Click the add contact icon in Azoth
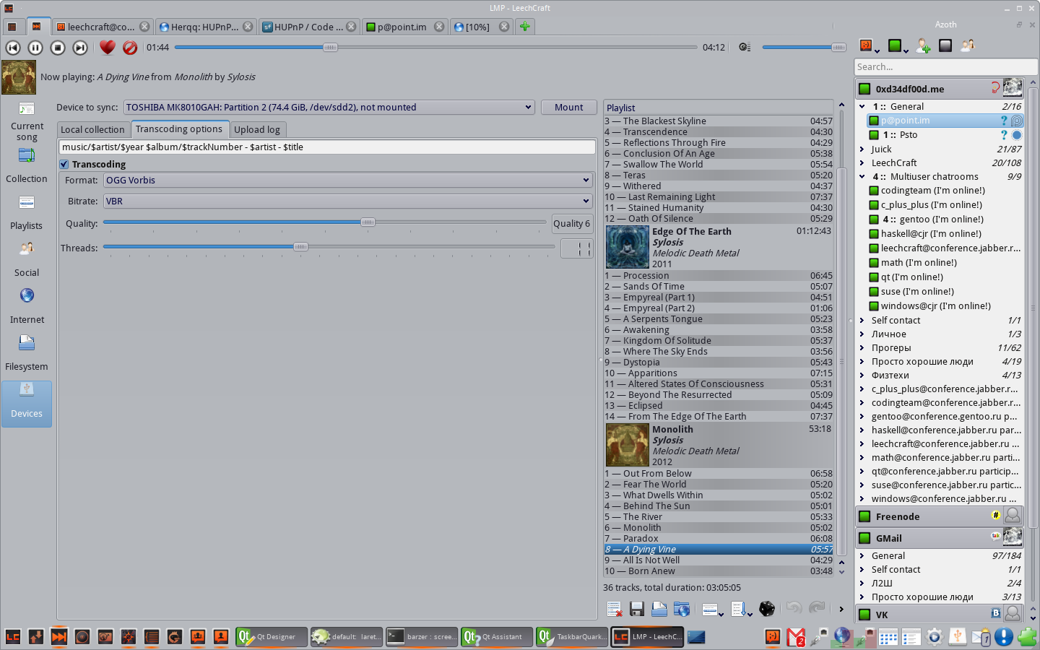The width and height of the screenshot is (1040, 650). [923, 45]
